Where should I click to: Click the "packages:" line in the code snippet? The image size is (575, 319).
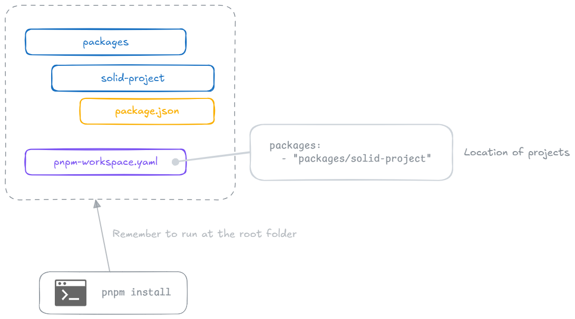[x=295, y=145]
